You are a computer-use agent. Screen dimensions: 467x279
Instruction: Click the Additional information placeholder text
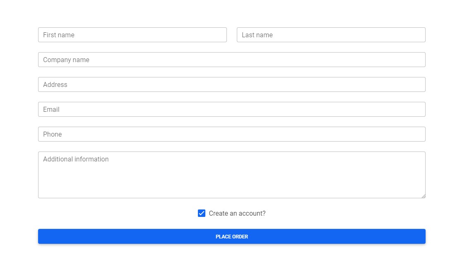click(x=76, y=159)
